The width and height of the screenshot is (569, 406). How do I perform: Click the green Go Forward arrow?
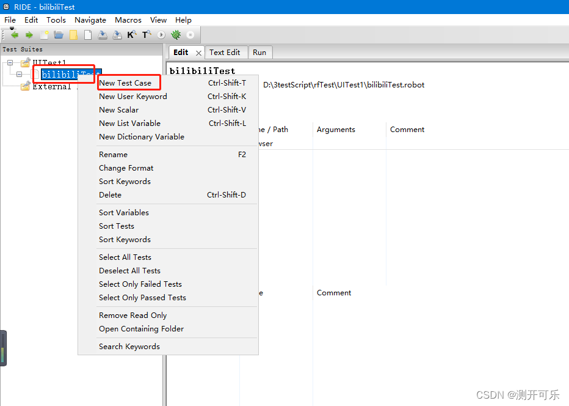[29, 35]
